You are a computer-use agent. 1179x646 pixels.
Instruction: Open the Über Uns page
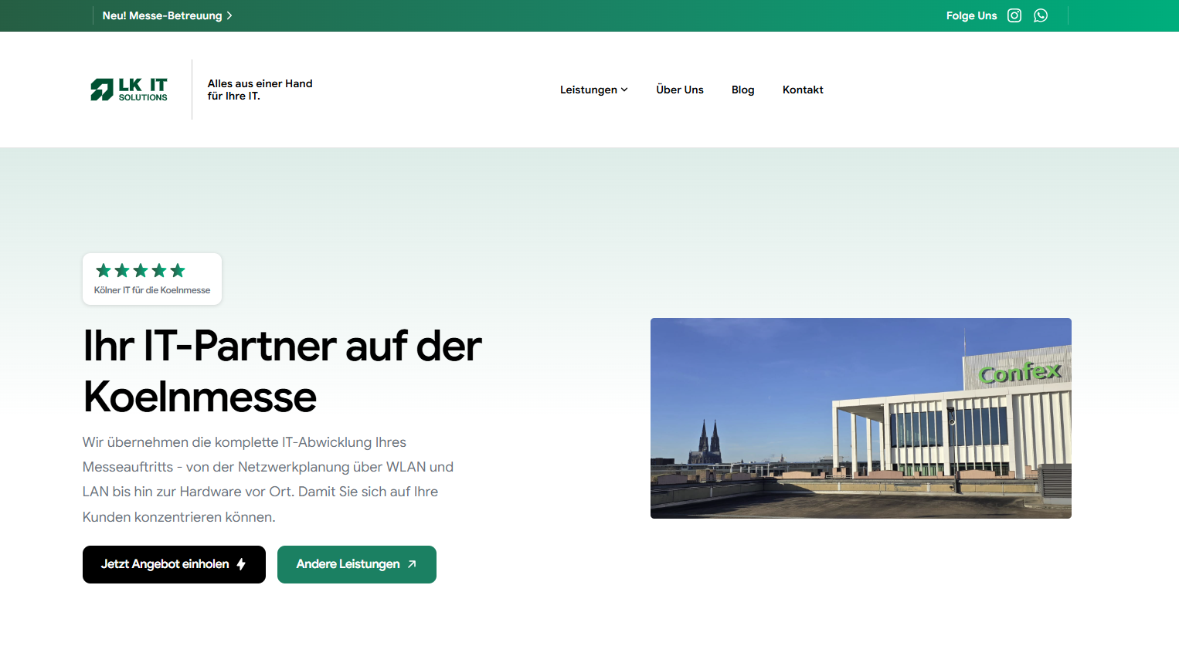(680, 90)
